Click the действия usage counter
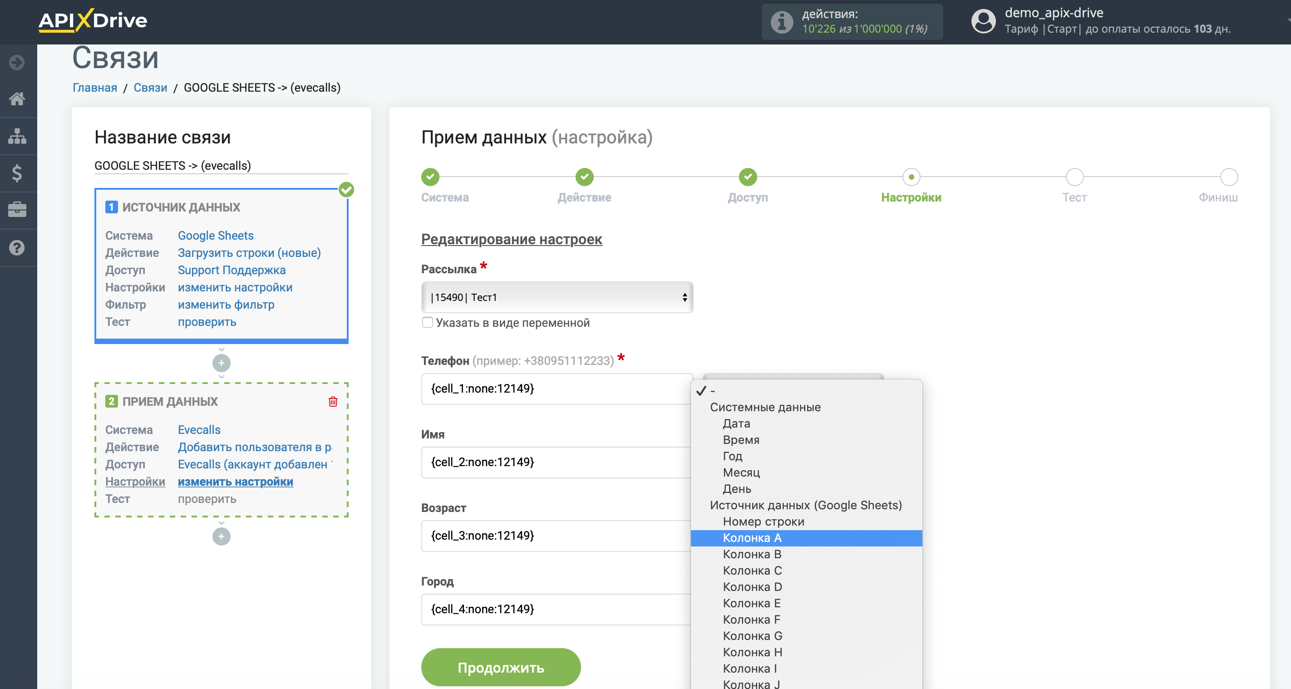The image size is (1291, 689). coord(852,21)
